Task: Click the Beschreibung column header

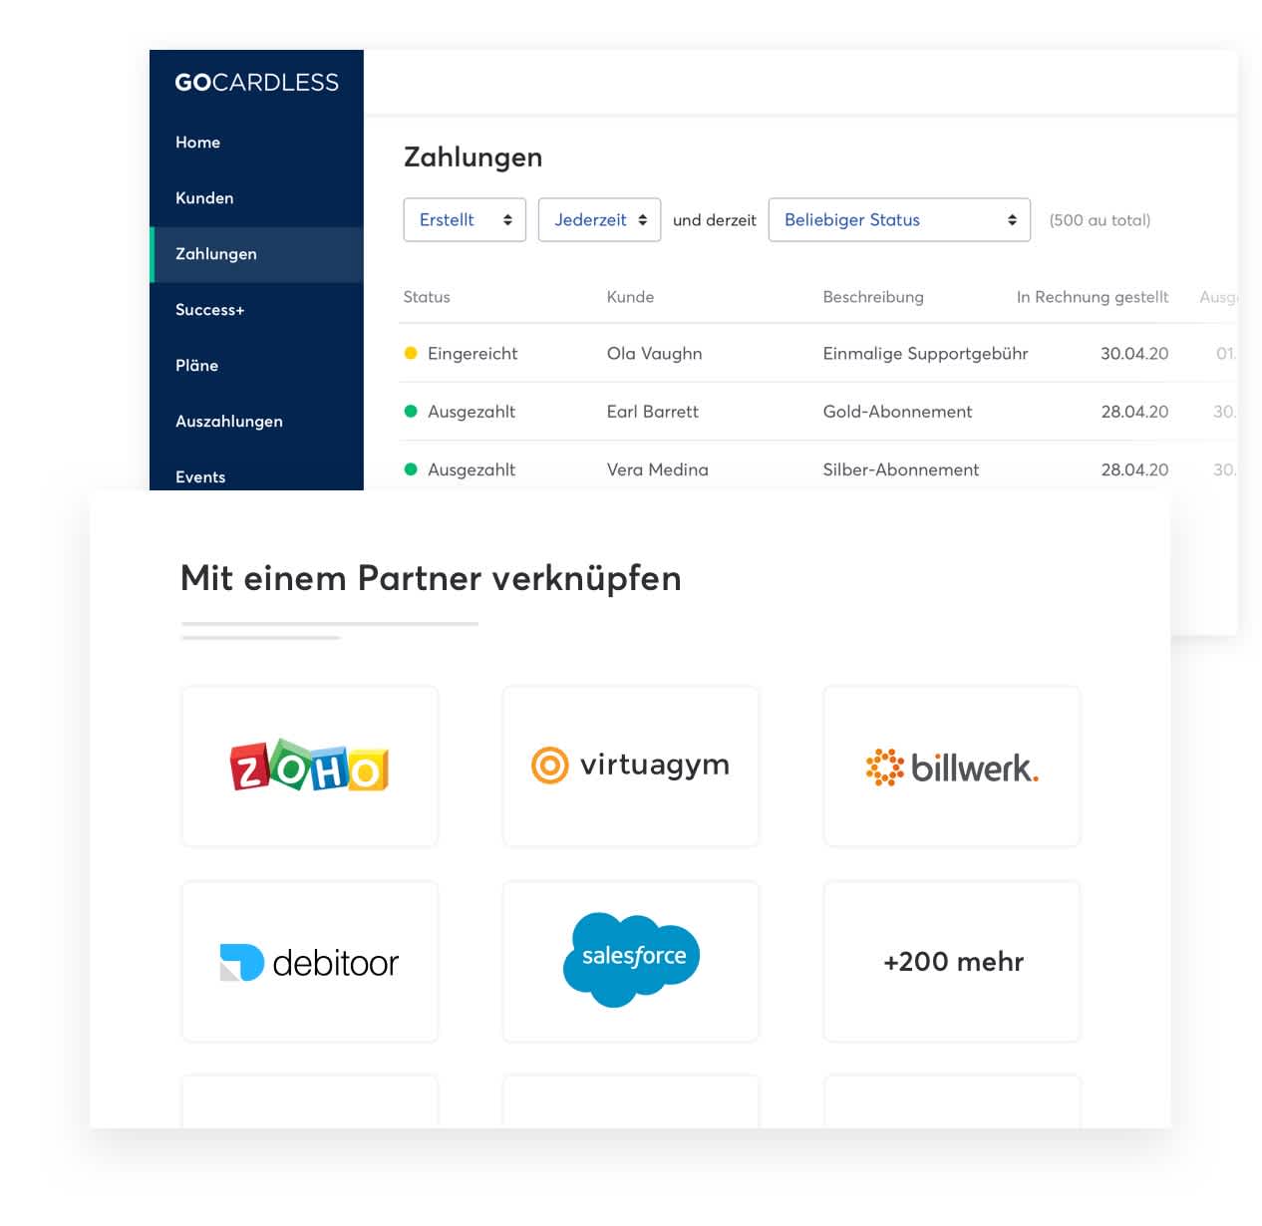Action: click(873, 297)
